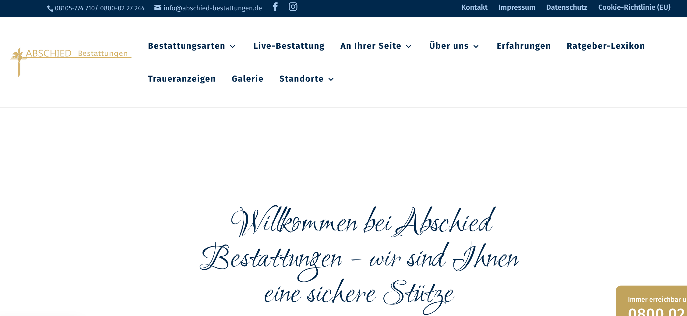Expand the An Ihrer Seite chevron

[x=409, y=46]
